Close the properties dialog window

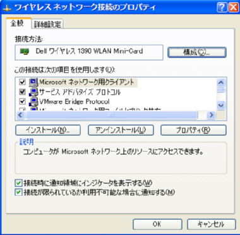pos(234,8)
